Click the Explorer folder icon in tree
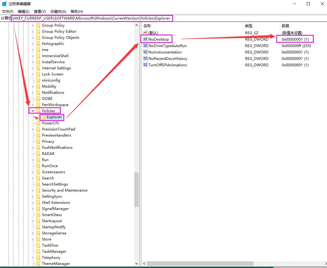 (x=43, y=117)
